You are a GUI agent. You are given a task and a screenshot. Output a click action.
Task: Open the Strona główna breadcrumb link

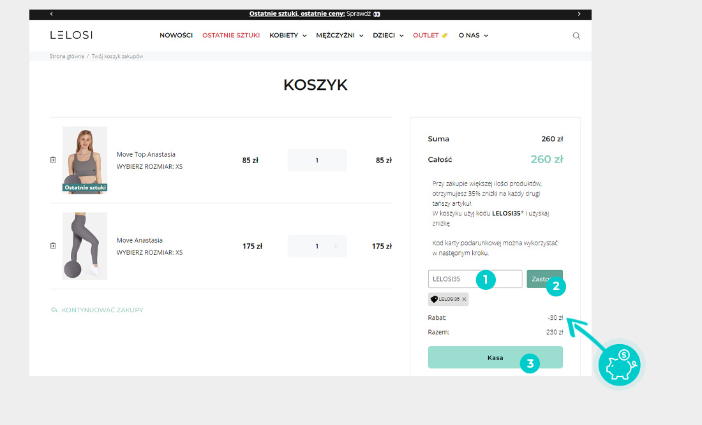point(67,56)
